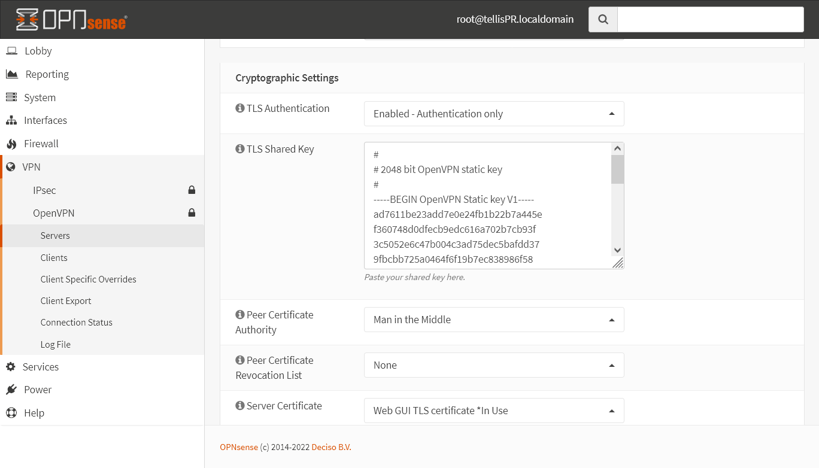Screen dimensions: 819x468
Task: Open the Lobby section icon
Action: coord(12,51)
